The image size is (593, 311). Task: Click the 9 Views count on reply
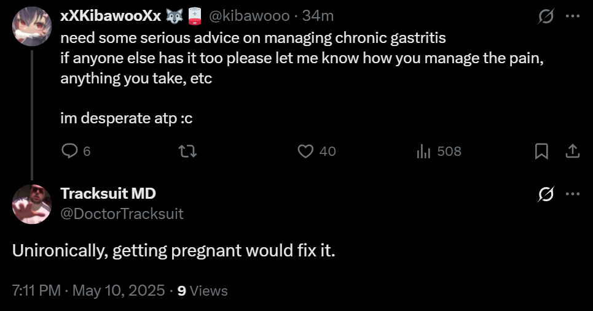(202, 290)
